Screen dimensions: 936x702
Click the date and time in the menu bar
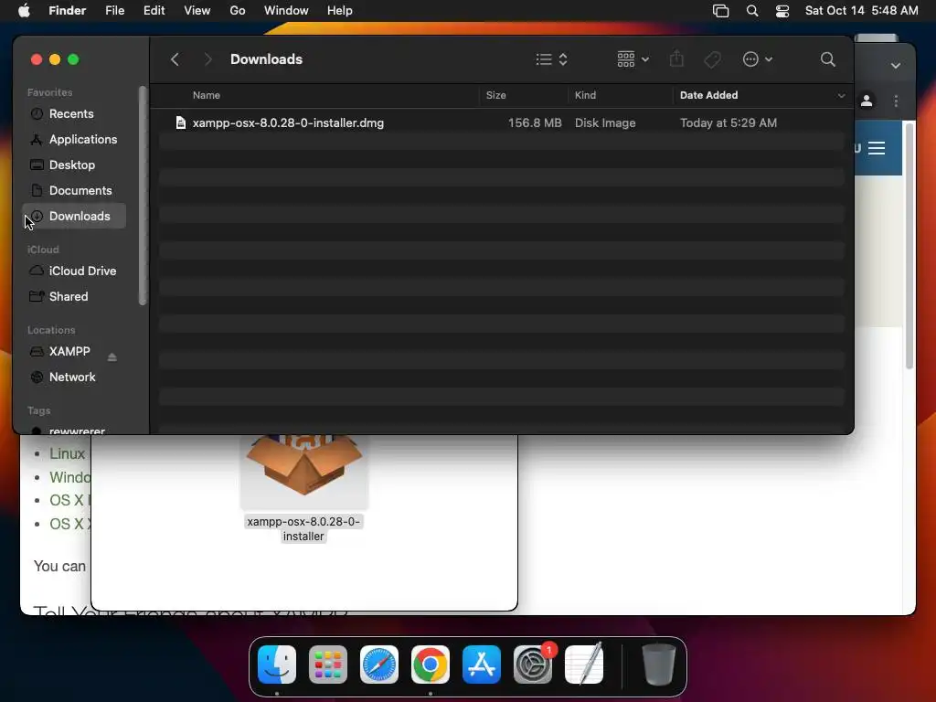coord(861,11)
